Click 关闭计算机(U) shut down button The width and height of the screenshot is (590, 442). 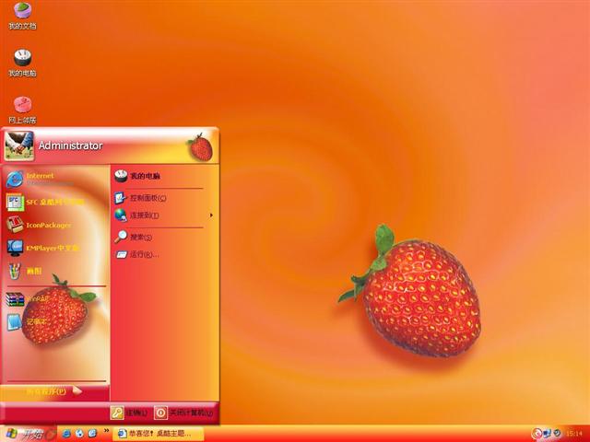pos(184,413)
